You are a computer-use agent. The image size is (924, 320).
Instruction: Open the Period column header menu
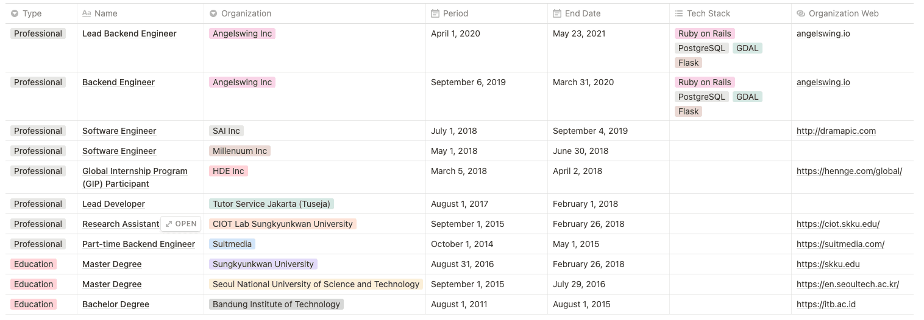pyautogui.click(x=455, y=13)
